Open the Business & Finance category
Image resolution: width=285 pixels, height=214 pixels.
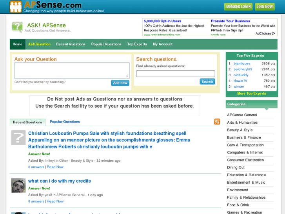coord(244,137)
